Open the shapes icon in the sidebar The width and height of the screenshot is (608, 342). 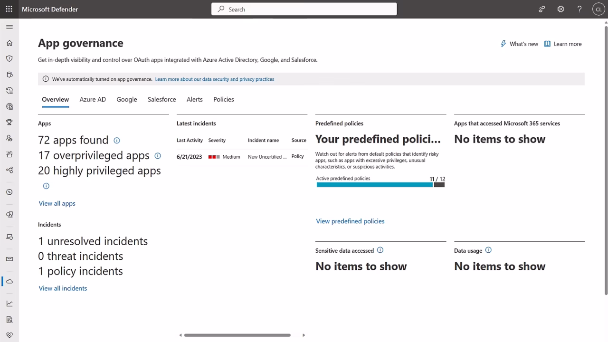pos(9,214)
